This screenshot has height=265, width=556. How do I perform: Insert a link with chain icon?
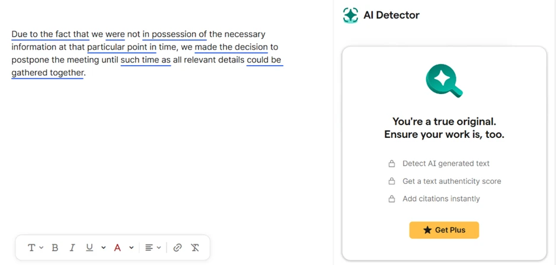[x=177, y=248]
